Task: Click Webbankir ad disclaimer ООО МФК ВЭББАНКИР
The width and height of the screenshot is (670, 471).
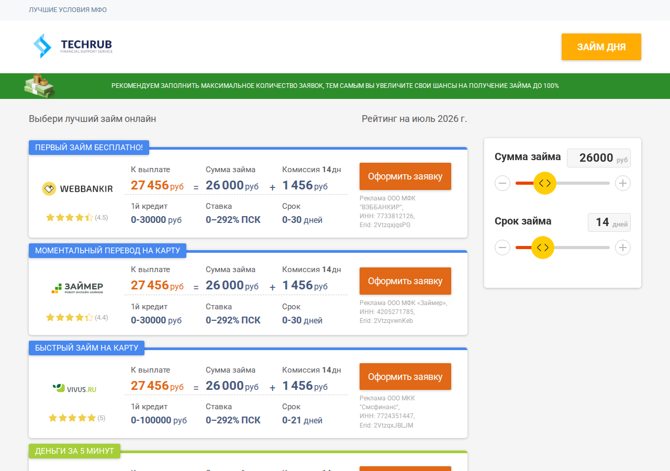Action: pos(387,211)
